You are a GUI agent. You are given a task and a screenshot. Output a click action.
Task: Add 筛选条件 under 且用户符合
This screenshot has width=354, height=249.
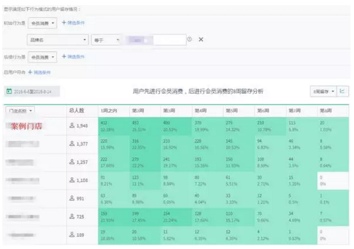tap(39, 72)
